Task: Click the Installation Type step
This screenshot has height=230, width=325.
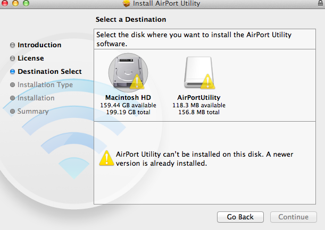Action: (45, 85)
